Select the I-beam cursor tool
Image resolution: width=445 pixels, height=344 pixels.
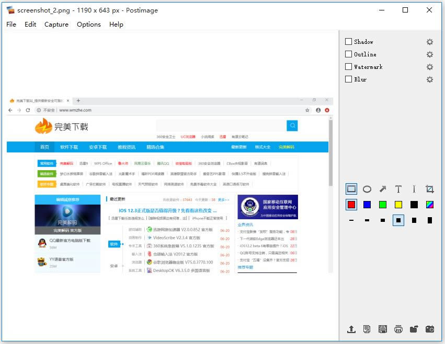click(x=414, y=189)
